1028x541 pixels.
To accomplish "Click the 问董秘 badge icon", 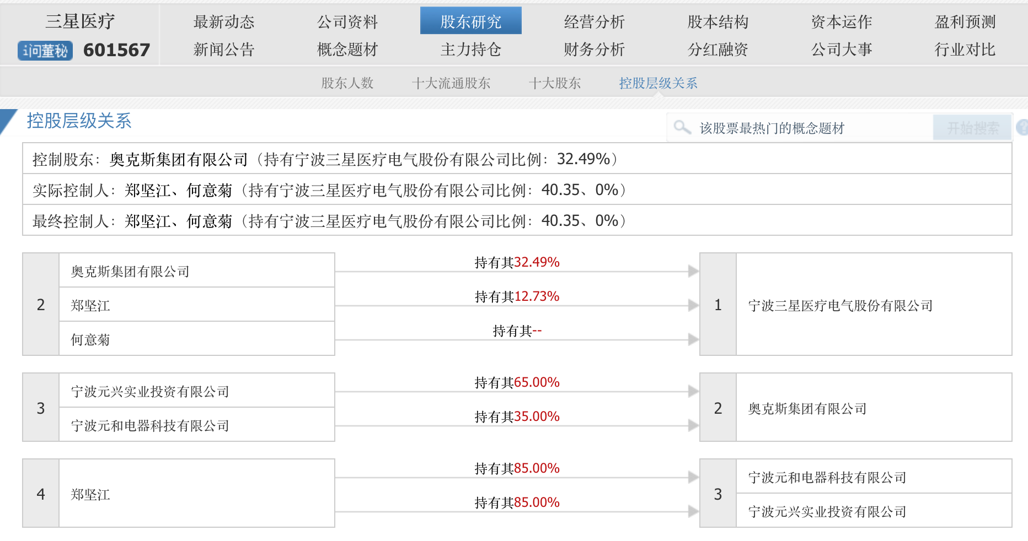I will click(45, 51).
